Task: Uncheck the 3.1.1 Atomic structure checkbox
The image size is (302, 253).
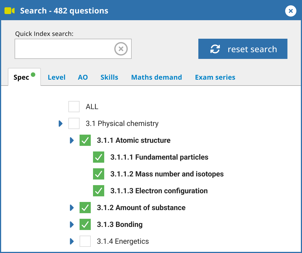Action: click(85, 140)
